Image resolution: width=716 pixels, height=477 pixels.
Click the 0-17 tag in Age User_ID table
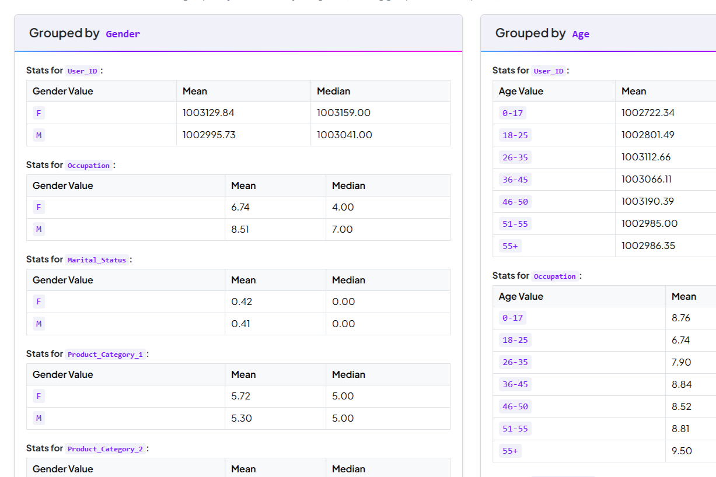coord(512,113)
